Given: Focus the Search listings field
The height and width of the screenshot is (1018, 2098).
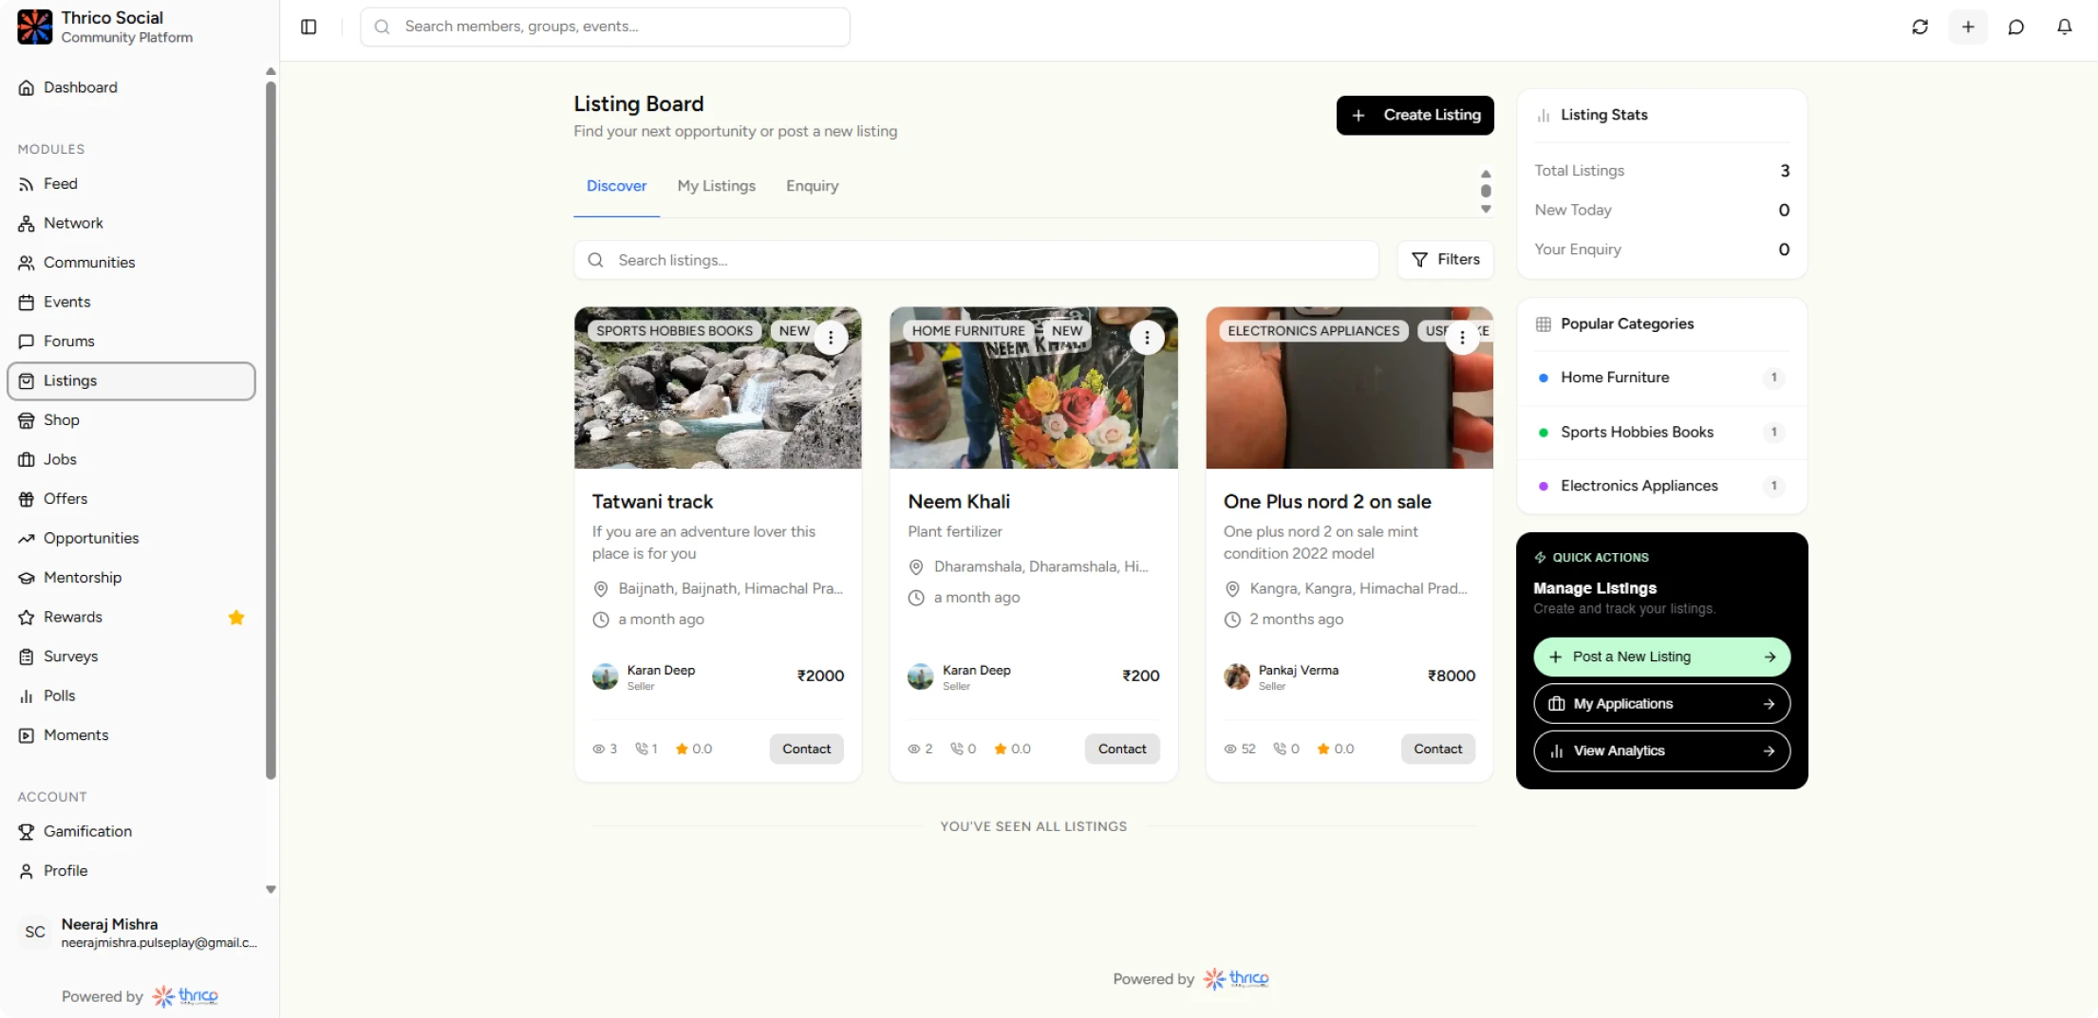Looking at the screenshot, I should click(976, 260).
